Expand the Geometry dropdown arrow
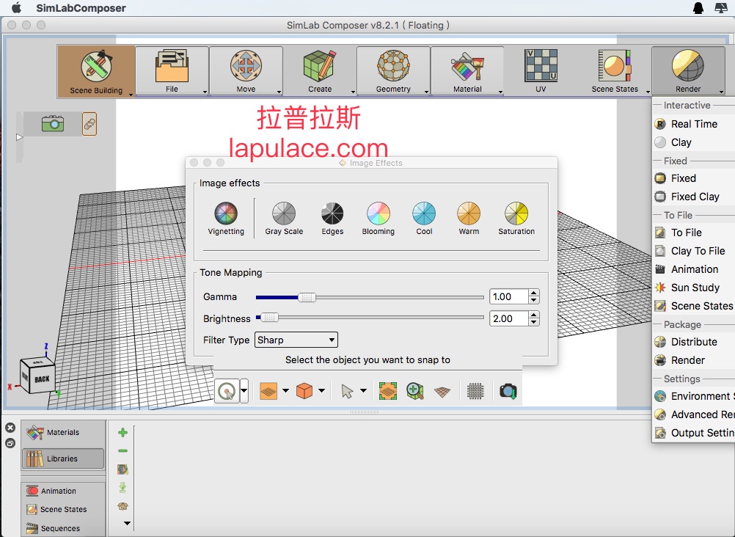 427,92
